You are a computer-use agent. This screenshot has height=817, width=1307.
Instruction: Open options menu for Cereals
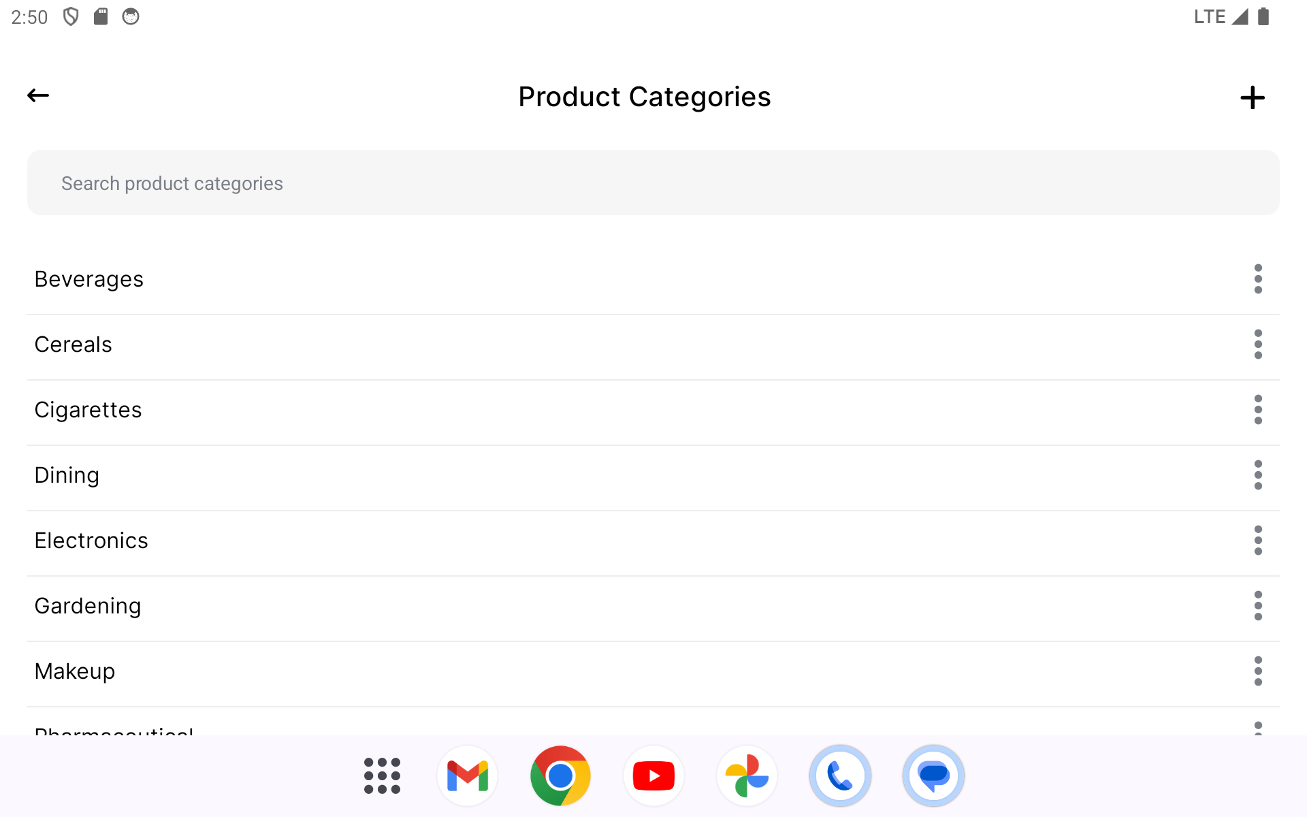click(x=1258, y=345)
